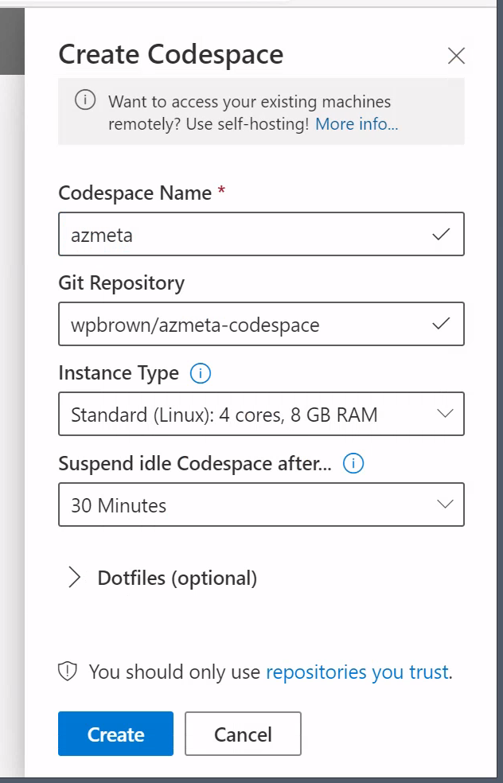Click the Instance Type dropdown chevron arrow
The image size is (503, 783).
tap(444, 414)
